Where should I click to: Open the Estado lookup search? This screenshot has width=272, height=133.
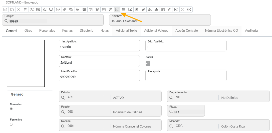63,98
